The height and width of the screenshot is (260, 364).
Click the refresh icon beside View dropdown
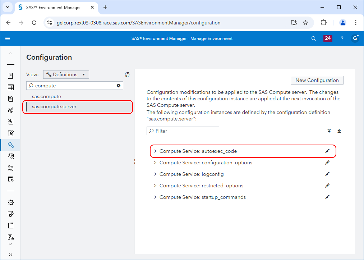[127, 74]
